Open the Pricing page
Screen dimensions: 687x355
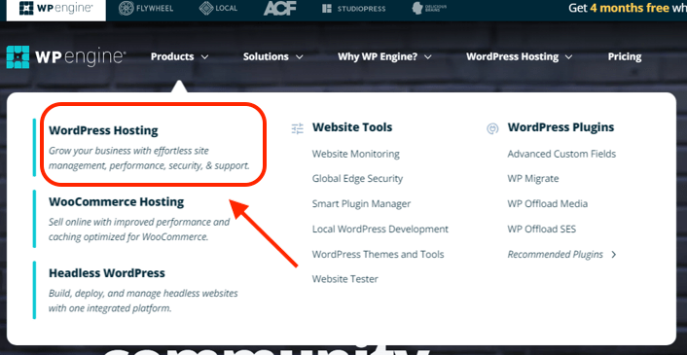[625, 57]
